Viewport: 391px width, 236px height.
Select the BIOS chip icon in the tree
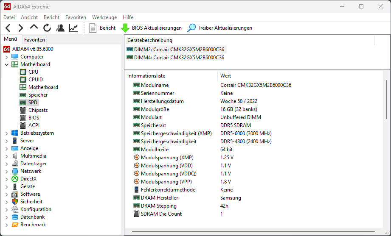23,118
